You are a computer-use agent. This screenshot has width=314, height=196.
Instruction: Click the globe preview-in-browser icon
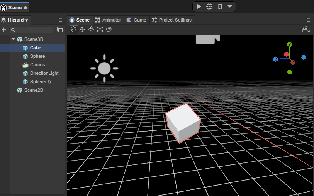[x=209, y=7]
